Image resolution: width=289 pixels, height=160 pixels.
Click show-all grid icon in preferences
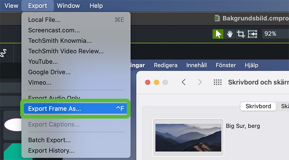coord(217,82)
